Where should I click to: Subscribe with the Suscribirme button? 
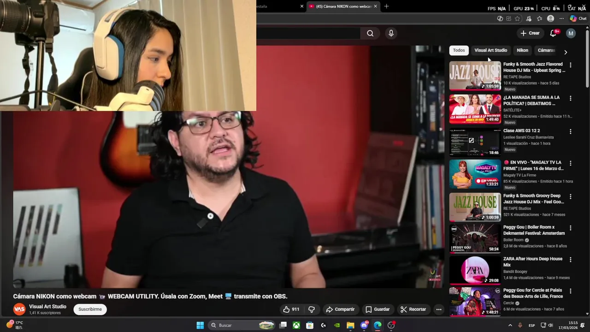(90, 309)
